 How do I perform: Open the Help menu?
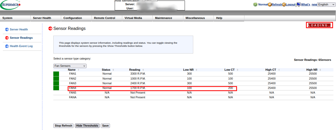point(229,18)
